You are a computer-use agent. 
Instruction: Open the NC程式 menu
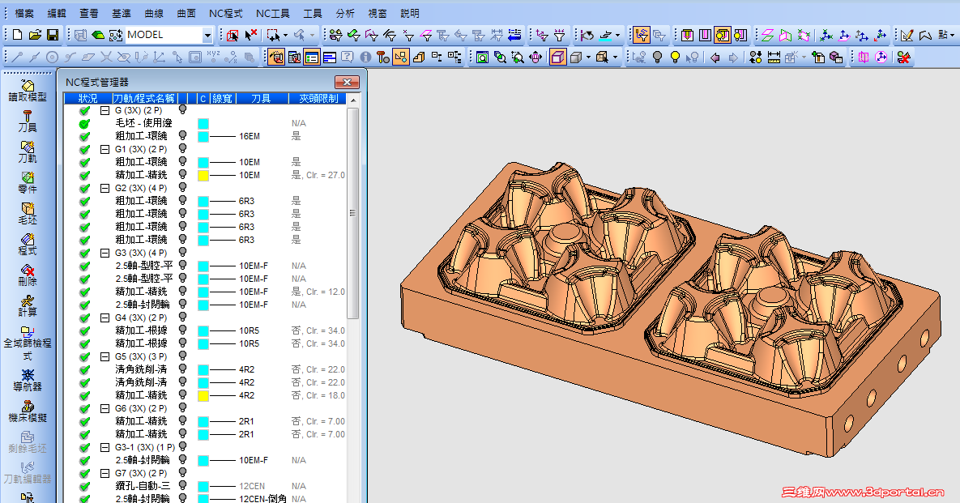pyautogui.click(x=226, y=13)
